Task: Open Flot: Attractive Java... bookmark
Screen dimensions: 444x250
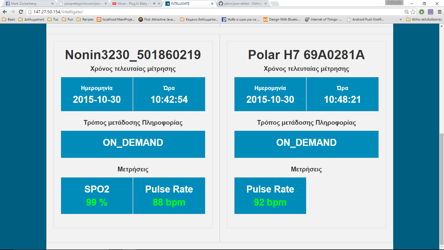Action: click(157, 19)
